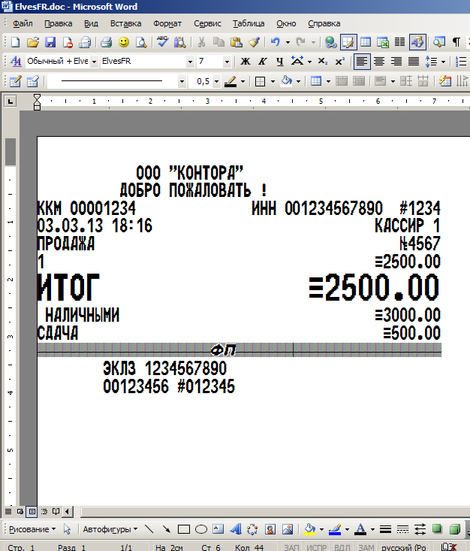Run the spelling check tool
Viewport: 470px width, 551px height.
pyautogui.click(x=163, y=42)
